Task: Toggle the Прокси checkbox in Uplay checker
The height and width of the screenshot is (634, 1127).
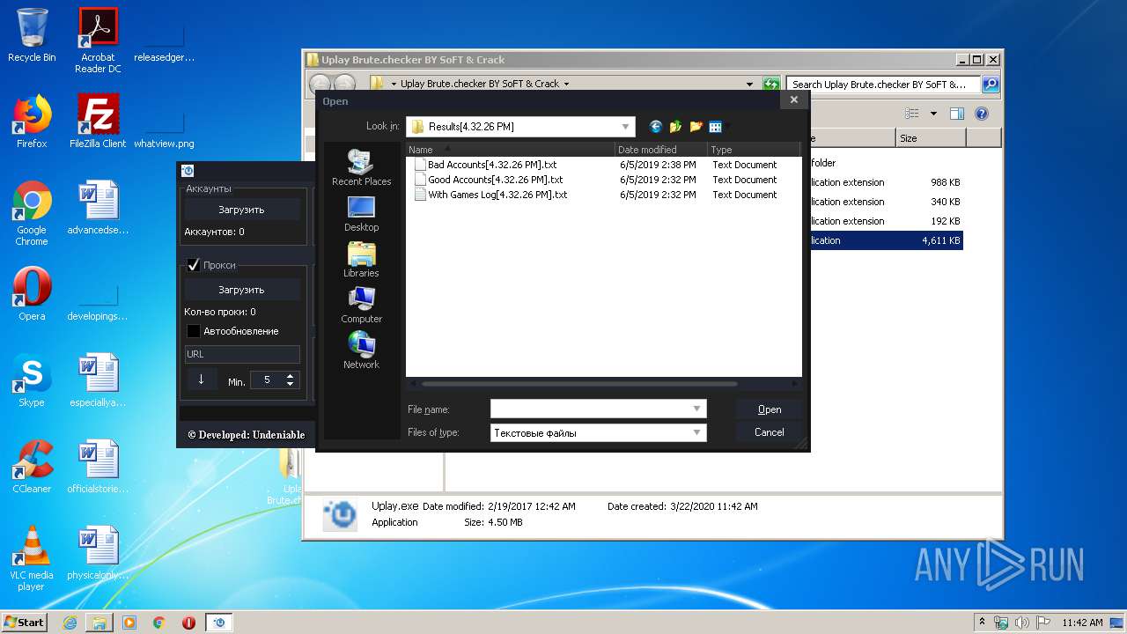Action: click(194, 265)
